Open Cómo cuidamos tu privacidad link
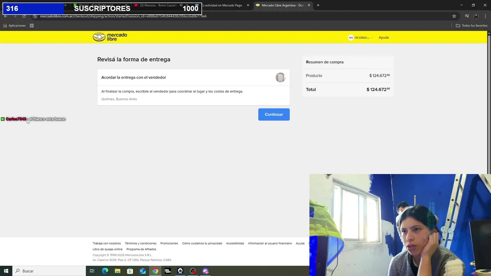 tap(202, 243)
